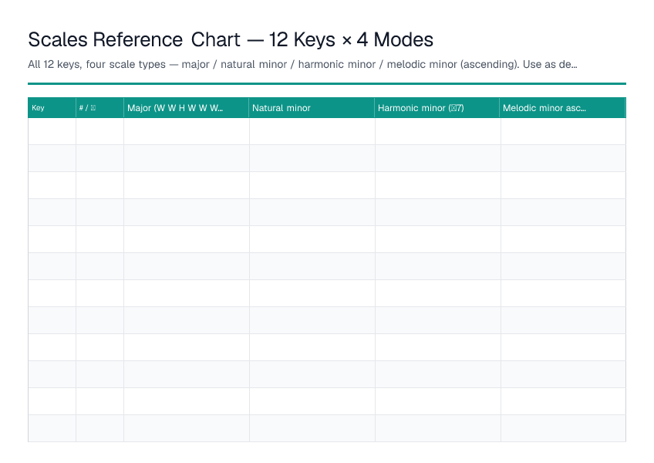Click the '# /' accidentals column header
The width and height of the screenshot is (654, 463).
coord(99,108)
